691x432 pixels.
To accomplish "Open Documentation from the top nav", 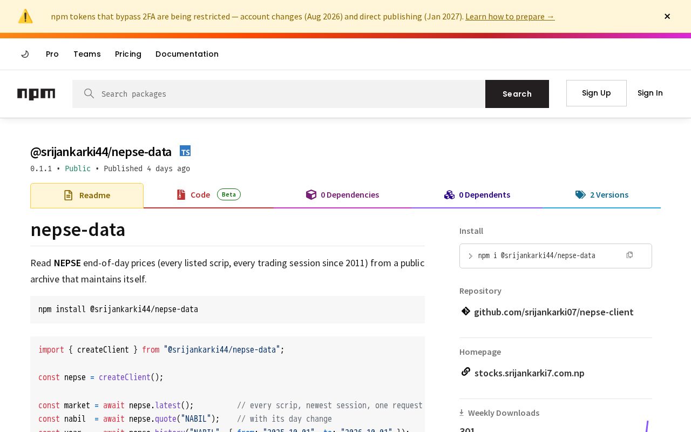I will [x=187, y=54].
